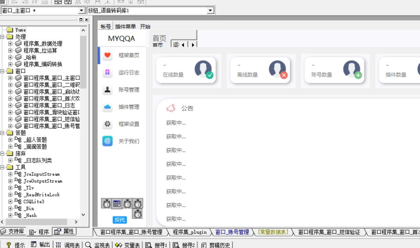The height and width of the screenshot is (248, 420).
Task: Click the purple bookmark icon beside 运行日志
Action: 107,72
